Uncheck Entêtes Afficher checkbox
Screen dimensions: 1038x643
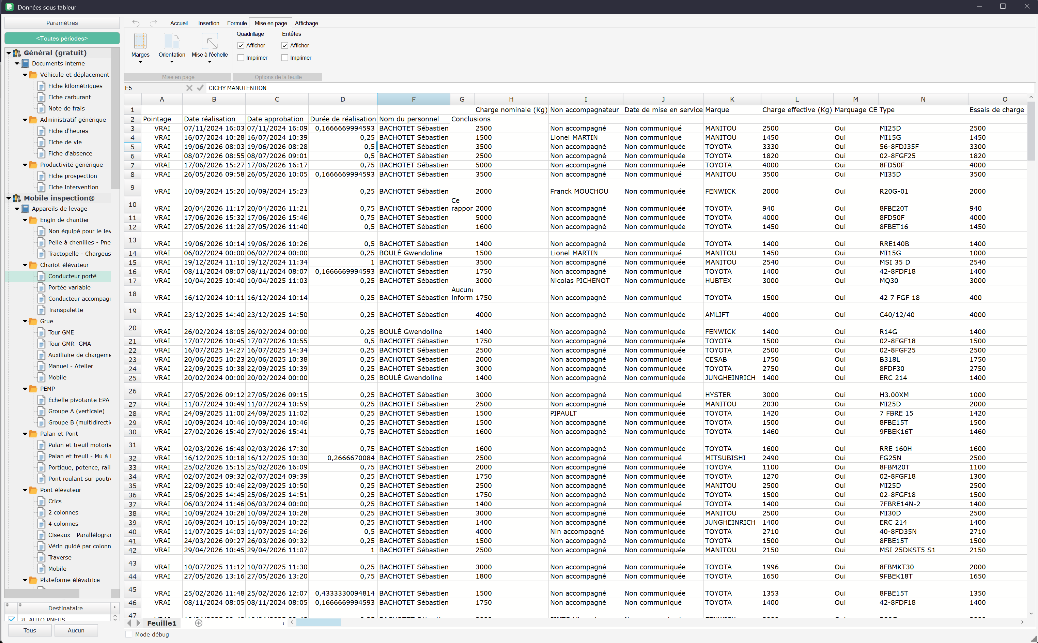[x=285, y=45]
